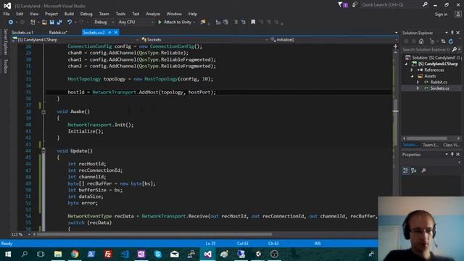464x261 pixels.
Task: Click the Sync with Active Document icon
Action: [x=443, y=41]
